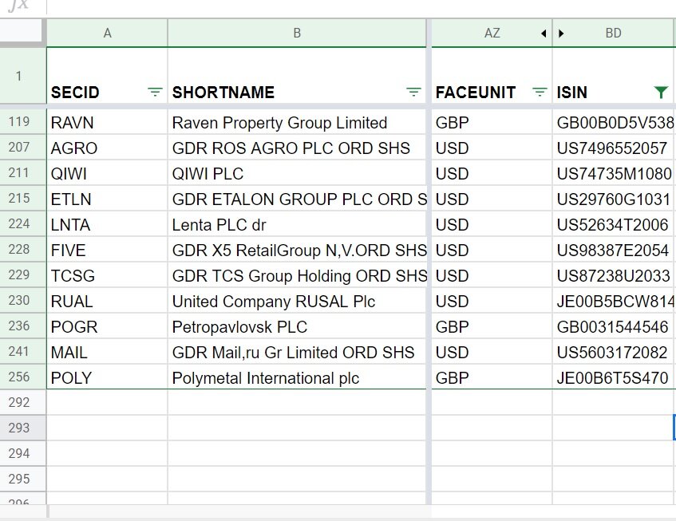This screenshot has width=676, height=521.
Task: Select row 215 header
Action: (x=23, y=198)
